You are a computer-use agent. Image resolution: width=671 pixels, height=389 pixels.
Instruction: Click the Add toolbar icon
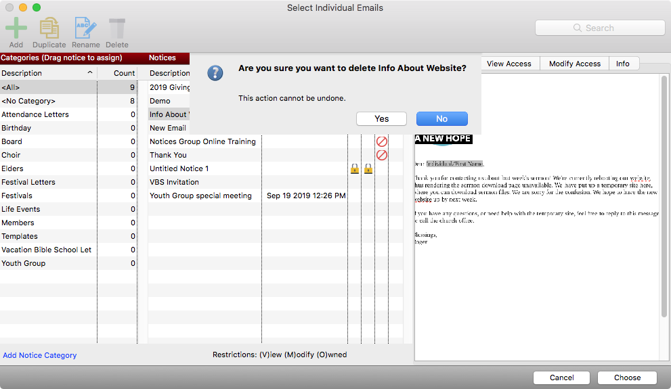(16, 29)
